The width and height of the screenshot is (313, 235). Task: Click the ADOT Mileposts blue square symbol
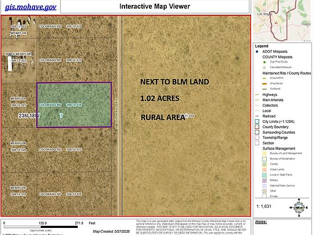[257, 52]
